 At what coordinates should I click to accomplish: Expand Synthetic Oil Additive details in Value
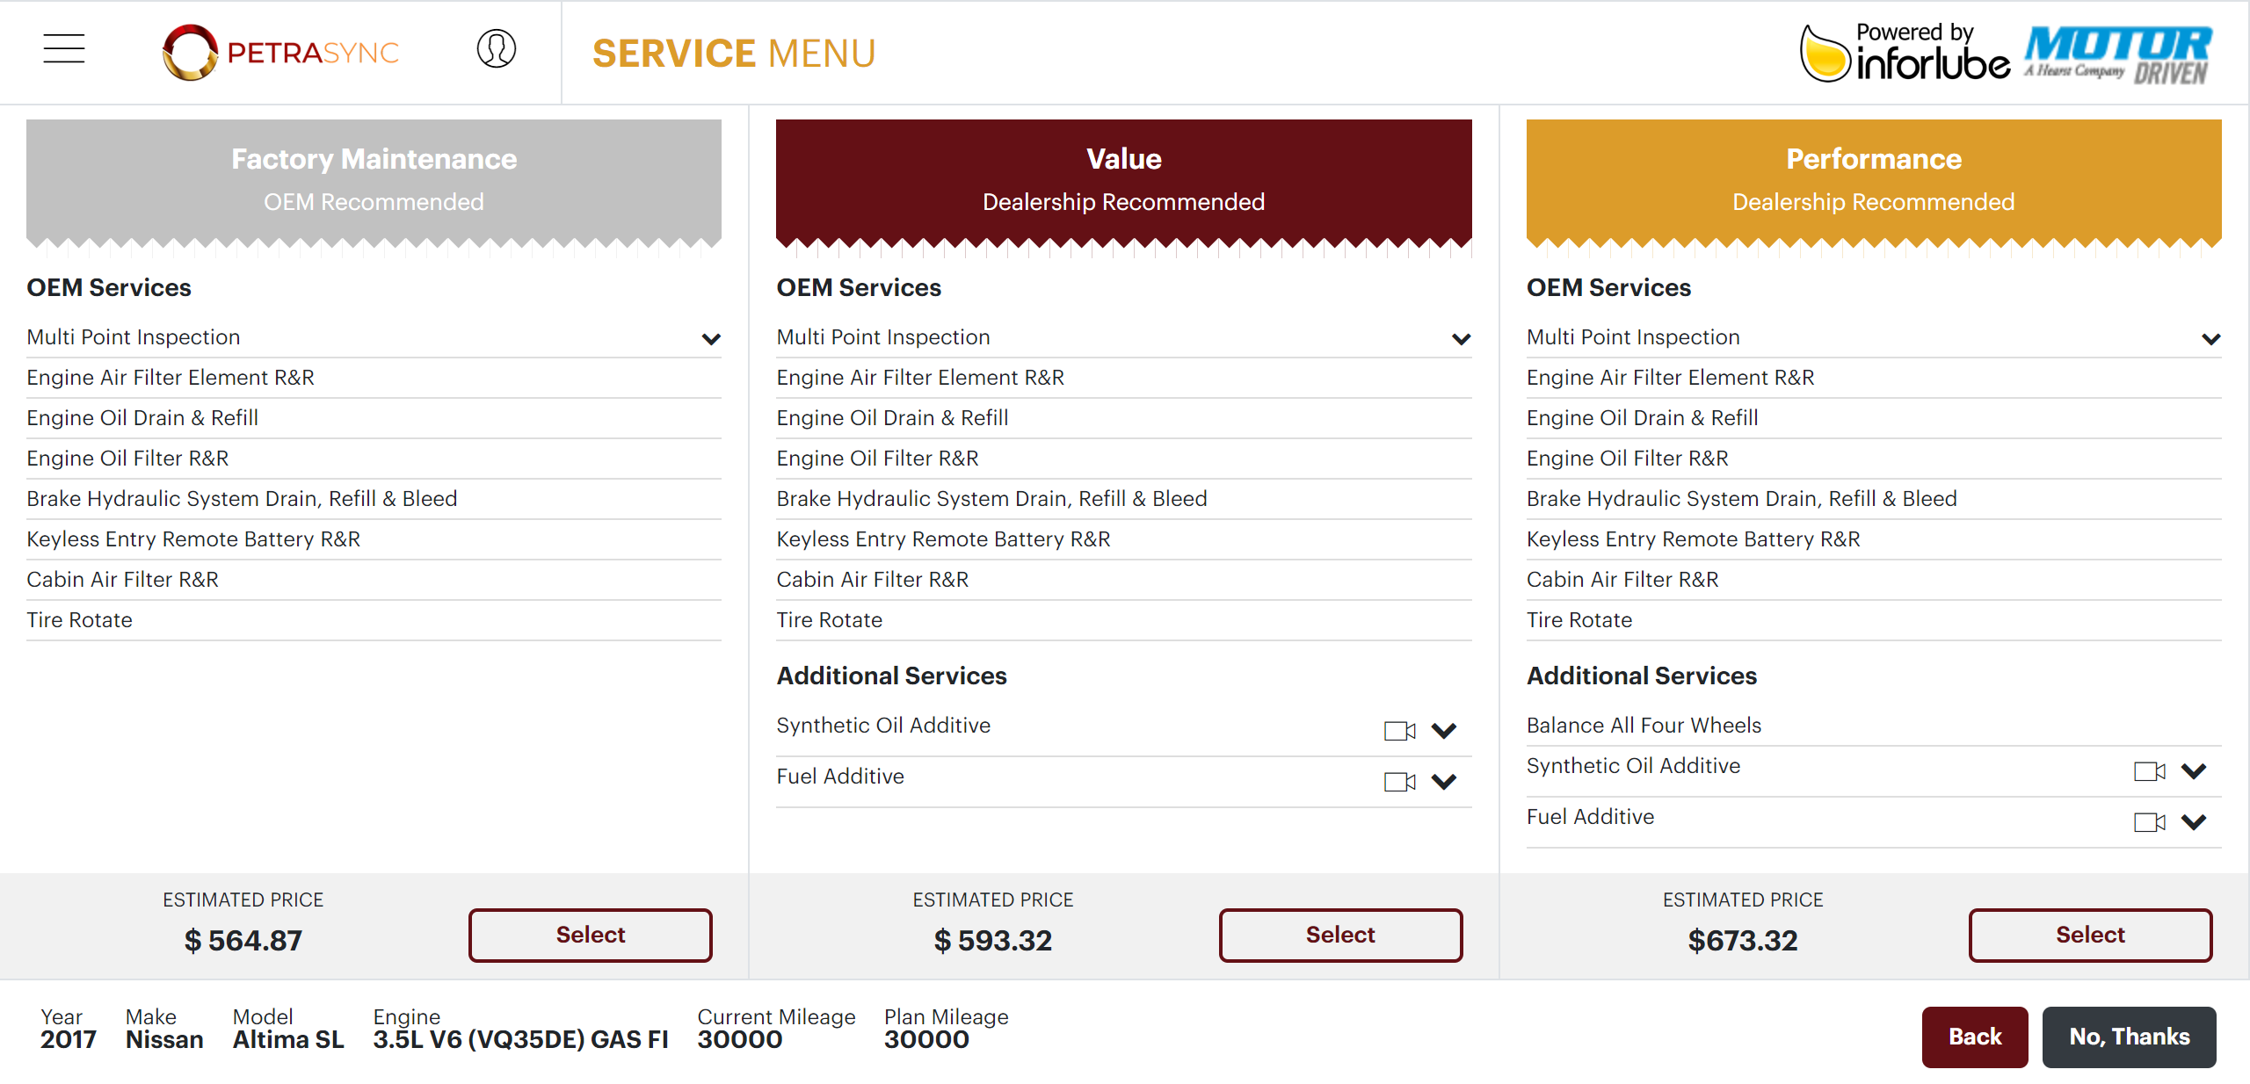pos(1444,731)
